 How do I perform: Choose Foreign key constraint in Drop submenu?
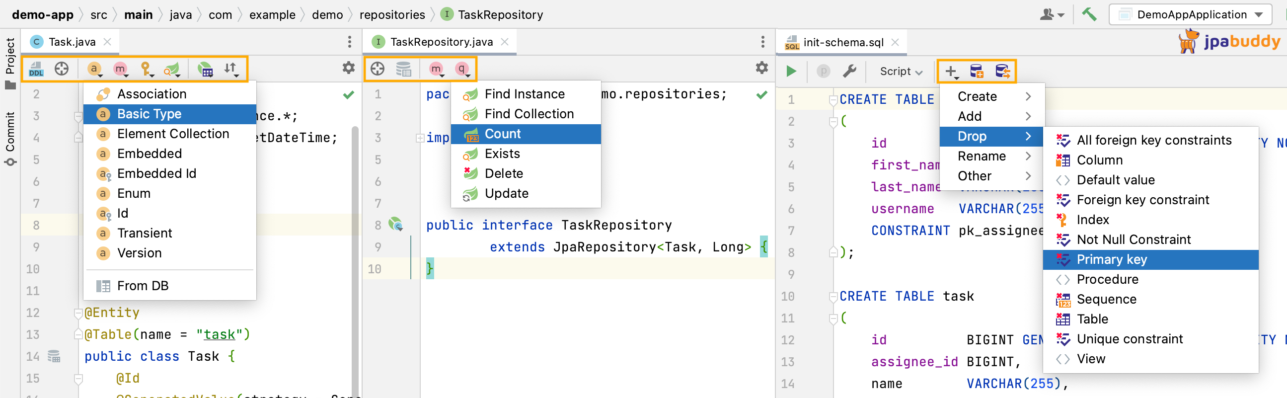tap(1150, 200)
